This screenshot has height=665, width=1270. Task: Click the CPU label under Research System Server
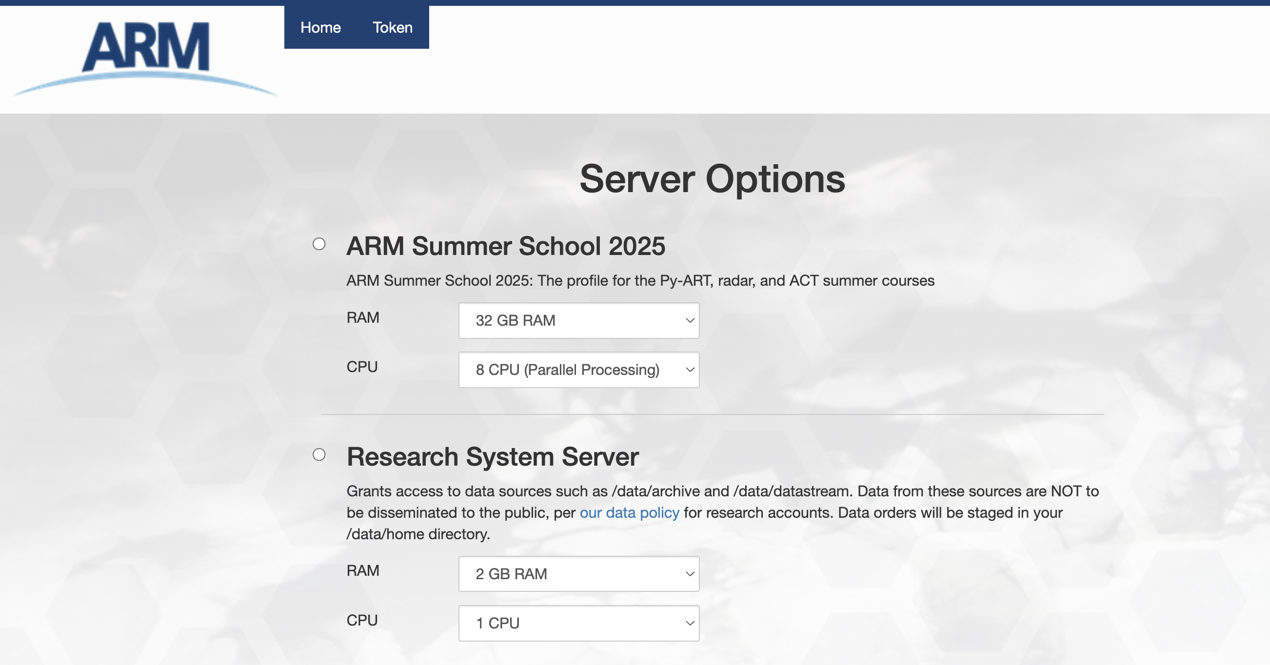pyautogui.click(x=362, y=620)
